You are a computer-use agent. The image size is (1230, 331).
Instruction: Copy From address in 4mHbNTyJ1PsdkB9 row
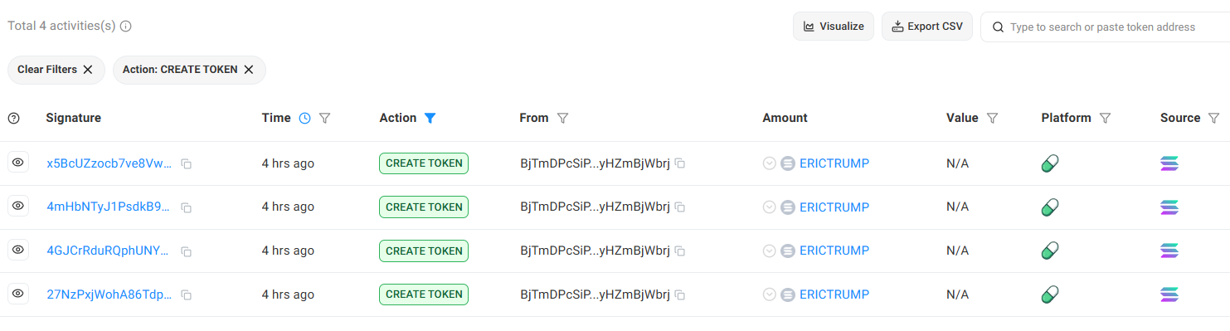pos(680,207)
